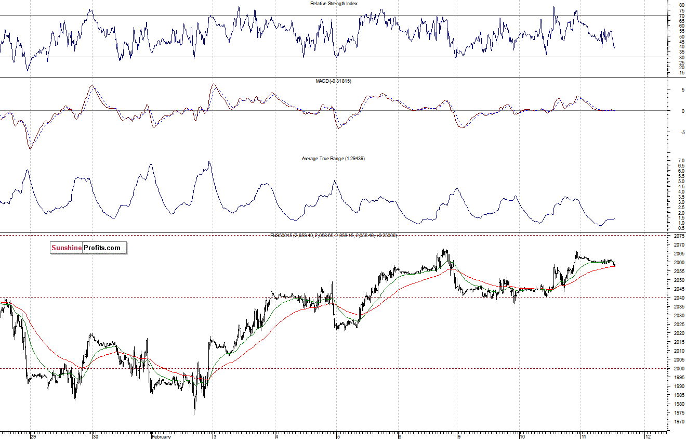Select the '10' date label on time axis
The image size is (686, 439).
tap(523, 436)
